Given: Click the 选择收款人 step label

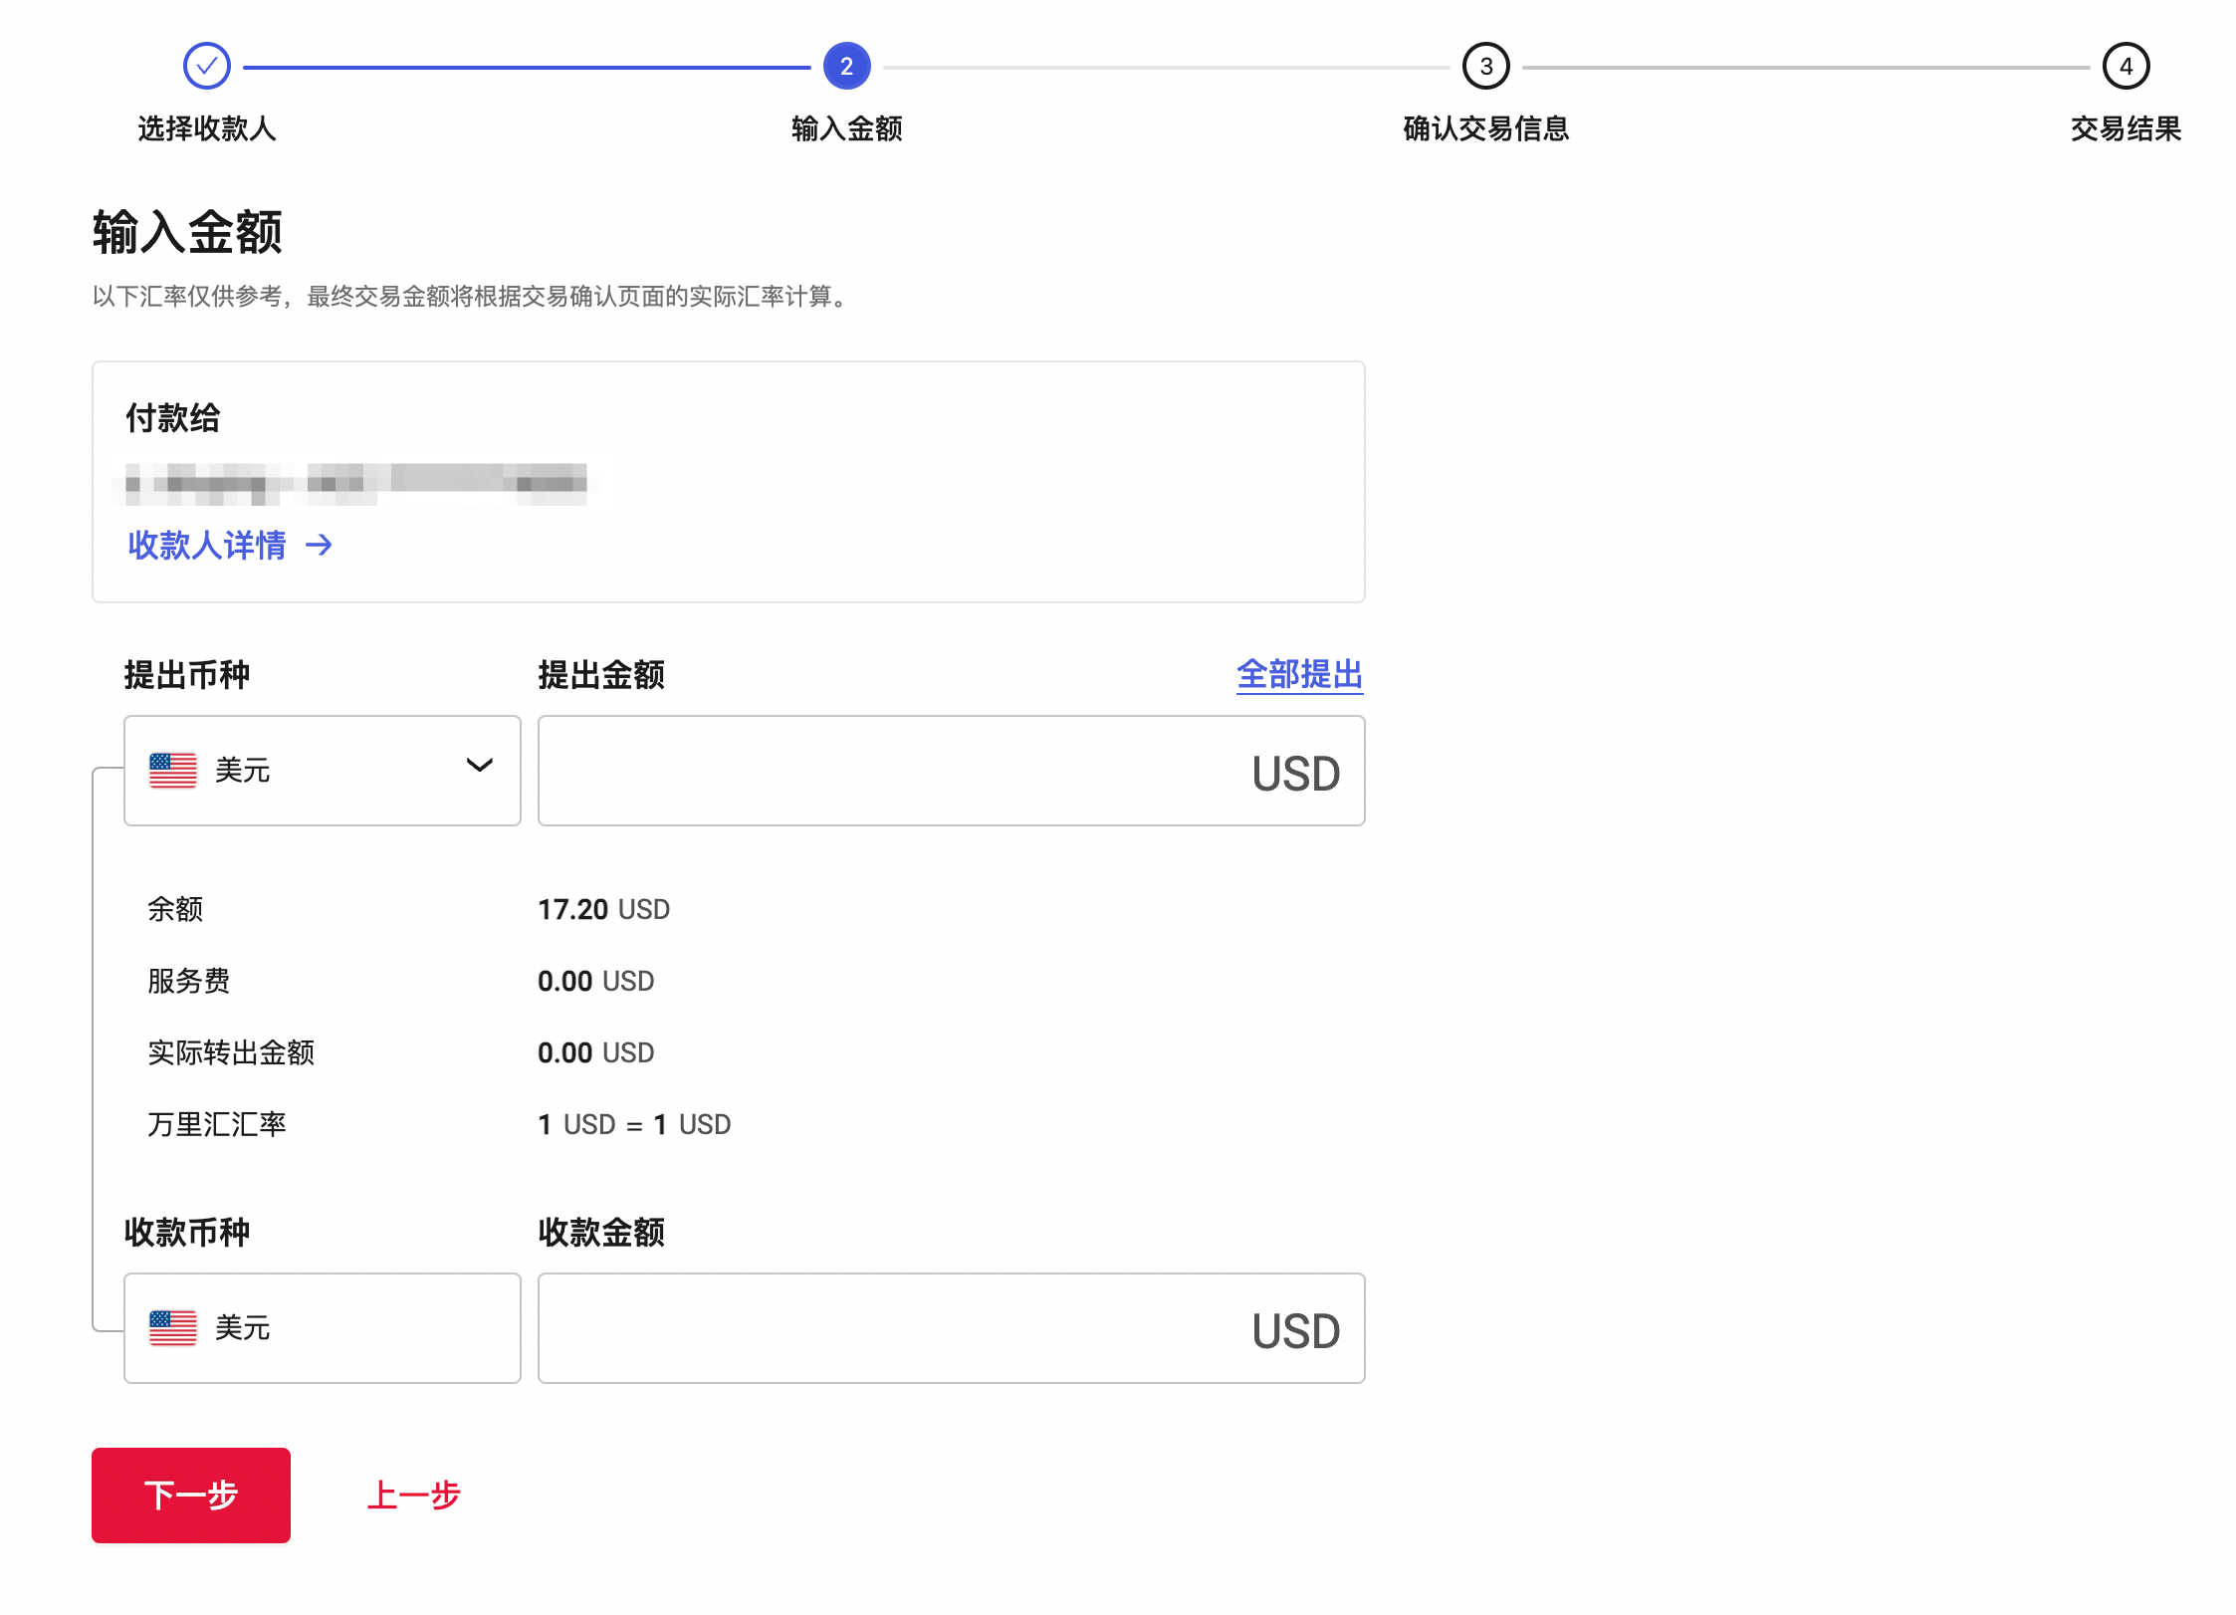Looking at the screenshot, I should point(207,128).
